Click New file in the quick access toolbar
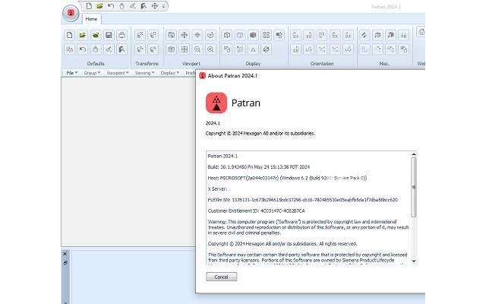Viewport: 486px width, 304px height. (x=89, y=6)
